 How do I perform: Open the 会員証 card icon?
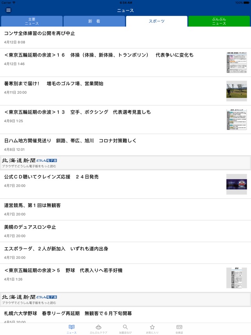tap(179, 329)
